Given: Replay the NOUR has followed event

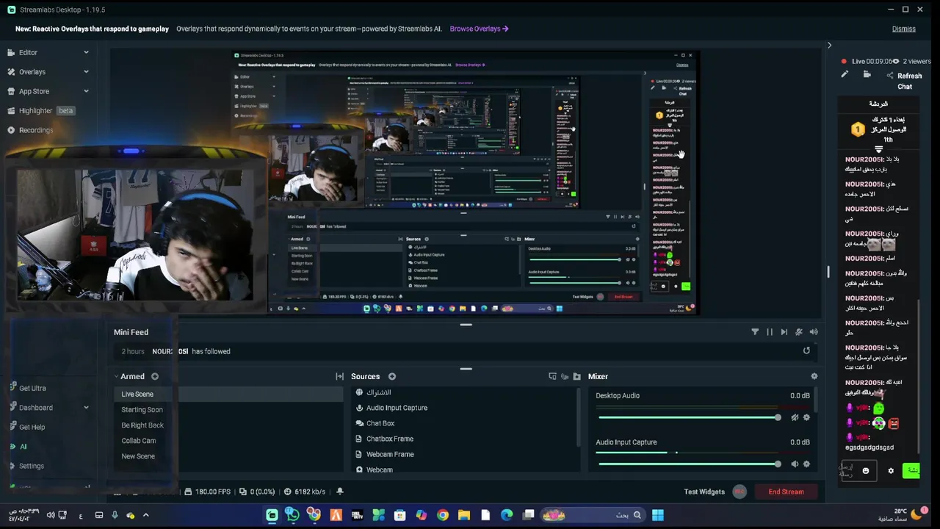Looking at the screenshot, I should pyautogui.click(x=806, y=351).
